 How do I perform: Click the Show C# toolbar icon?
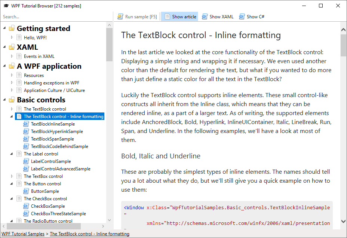242,16
